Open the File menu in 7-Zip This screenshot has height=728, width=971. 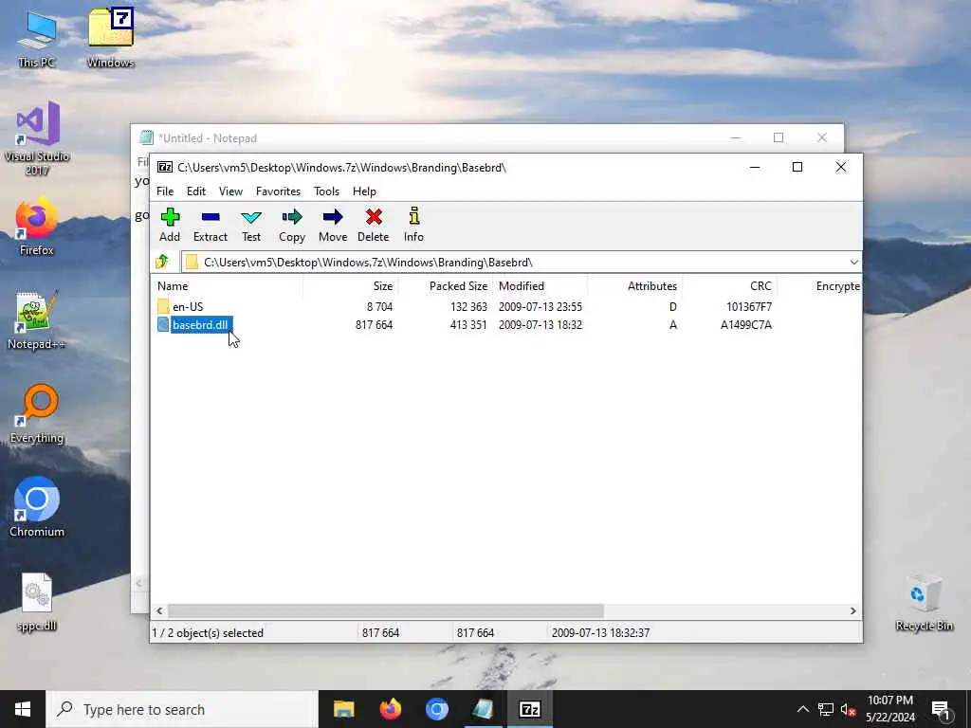165,191
